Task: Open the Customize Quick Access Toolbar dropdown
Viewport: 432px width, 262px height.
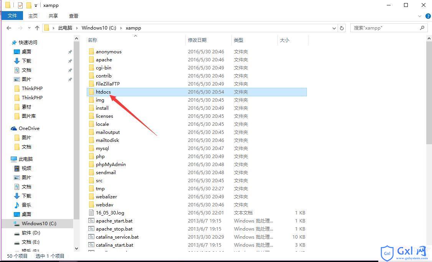Action: click(36, 5)
